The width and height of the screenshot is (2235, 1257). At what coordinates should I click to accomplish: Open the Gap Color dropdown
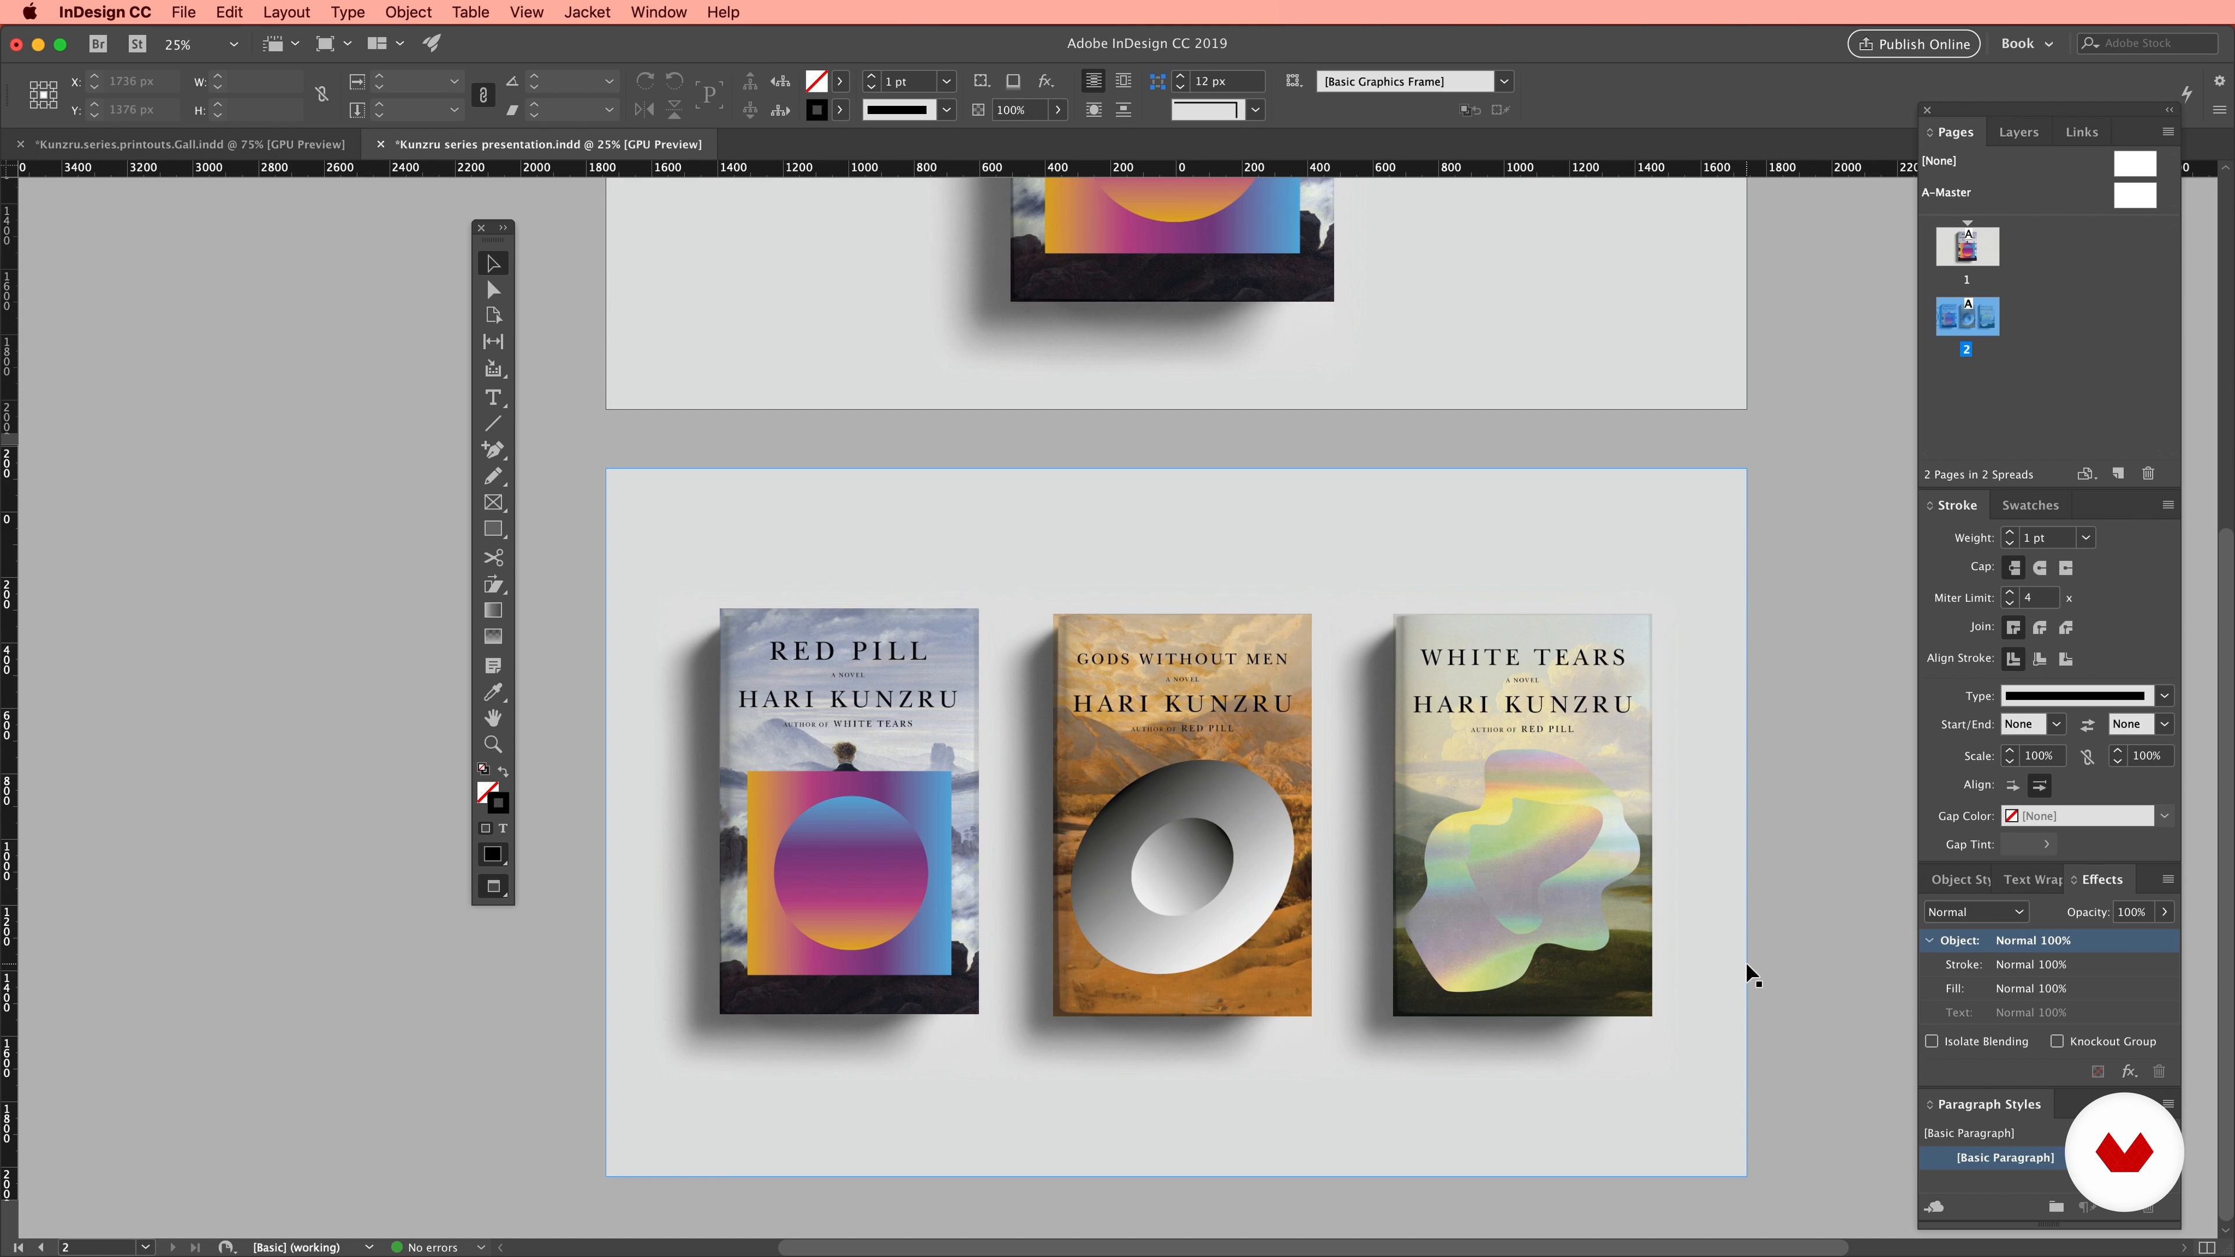click(2165, 816)
